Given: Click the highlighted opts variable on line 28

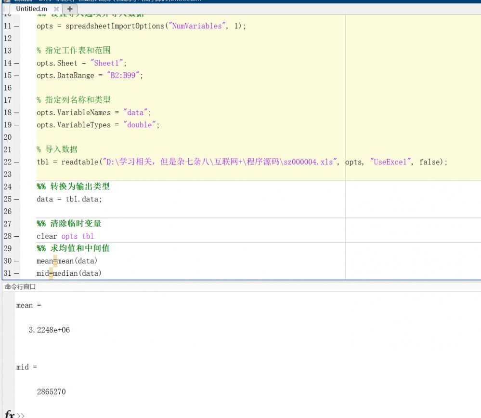Looking at the screenshot, I should click(x=69, y=236).
